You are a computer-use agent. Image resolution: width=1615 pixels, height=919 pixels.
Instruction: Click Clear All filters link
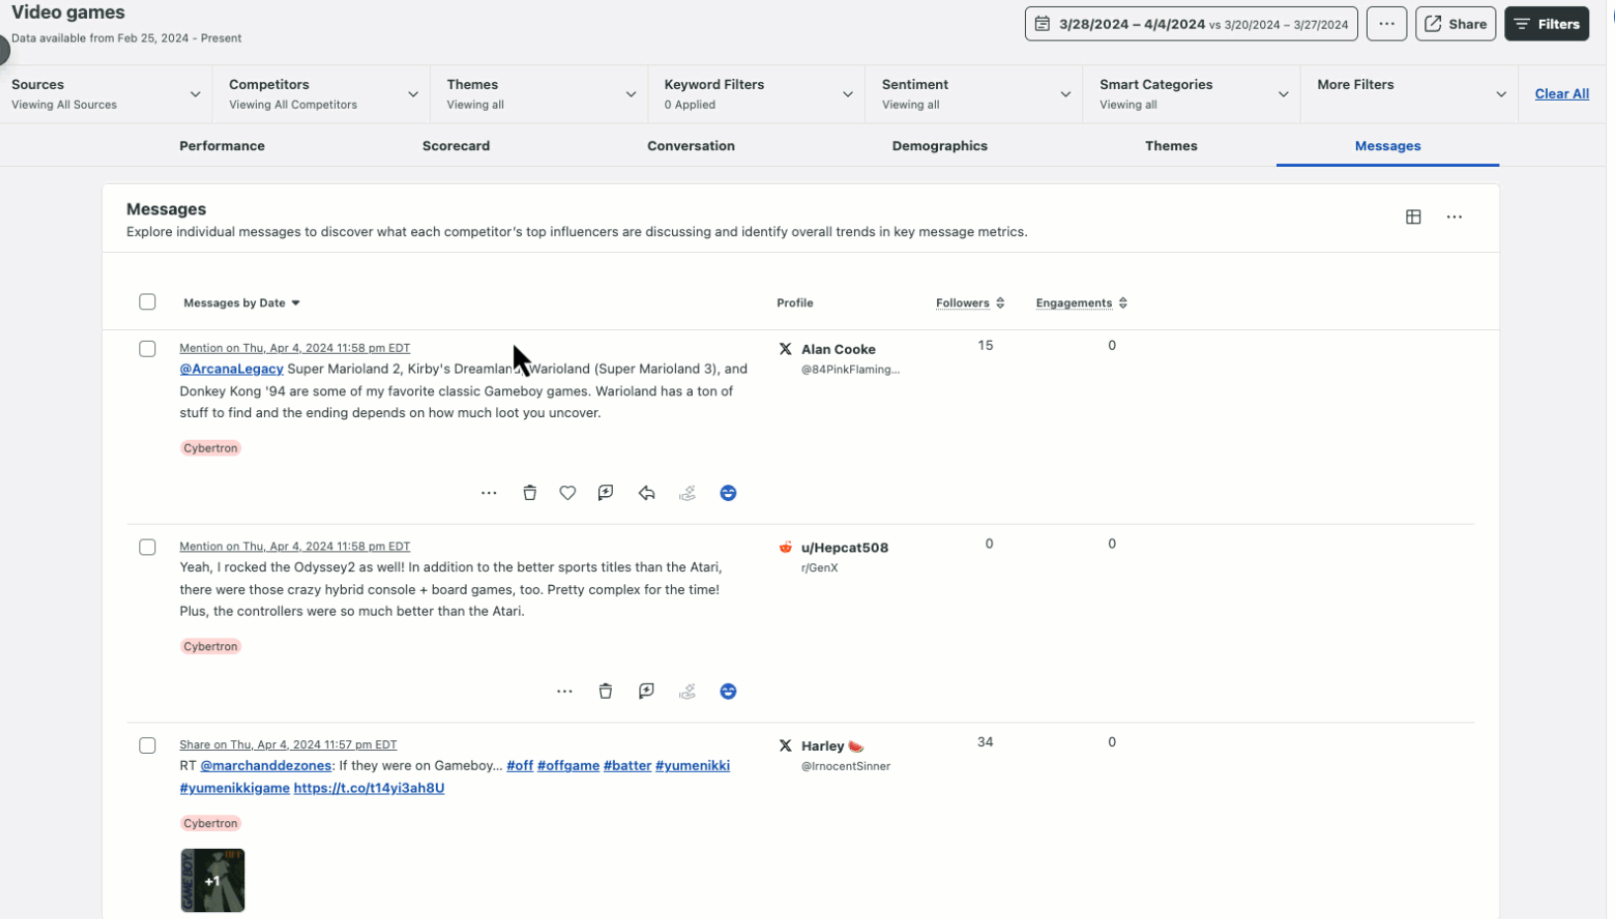[x=1562, y=94]
